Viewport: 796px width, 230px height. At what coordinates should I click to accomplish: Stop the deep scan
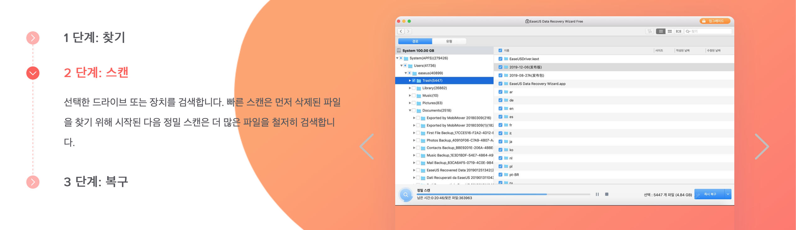click(x=607, y=194)
